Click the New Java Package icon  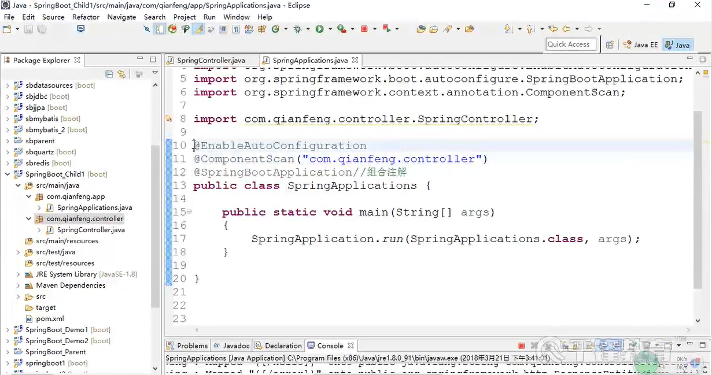pos(262,29)
